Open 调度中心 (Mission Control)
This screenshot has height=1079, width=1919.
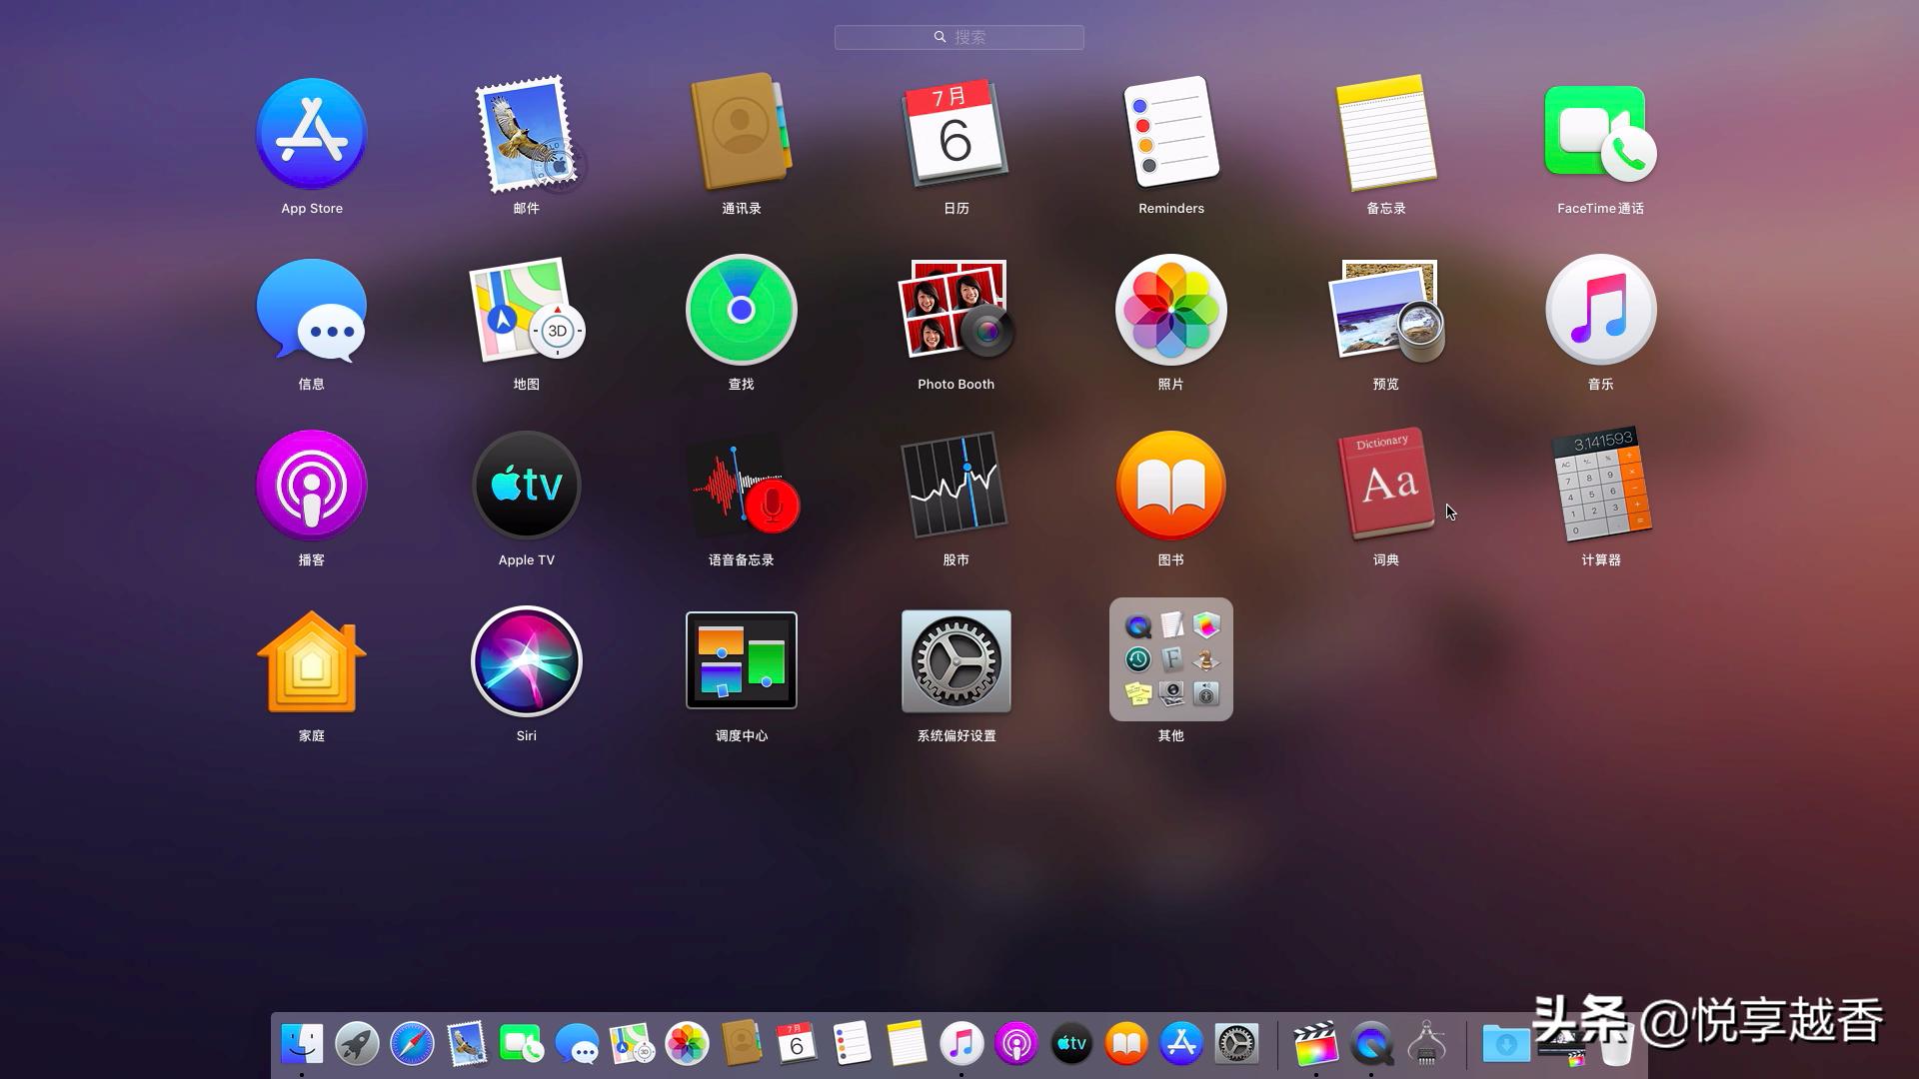point(741,660)
